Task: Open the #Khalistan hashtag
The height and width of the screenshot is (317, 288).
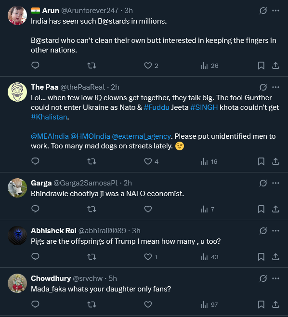Action: [x=49, y=117]
